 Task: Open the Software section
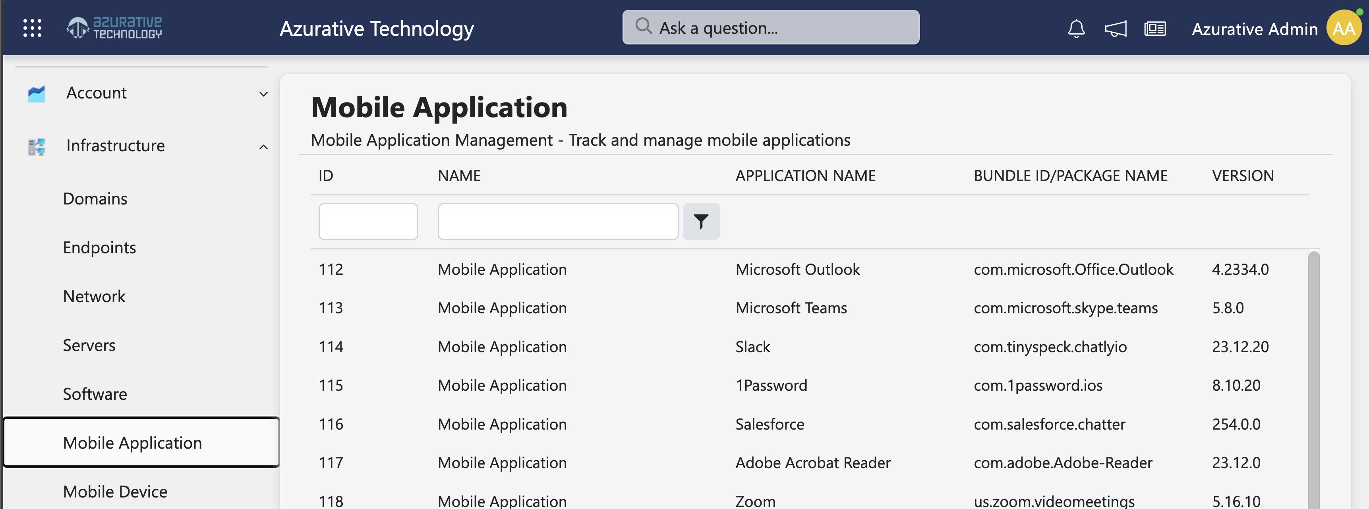point(95,393)
